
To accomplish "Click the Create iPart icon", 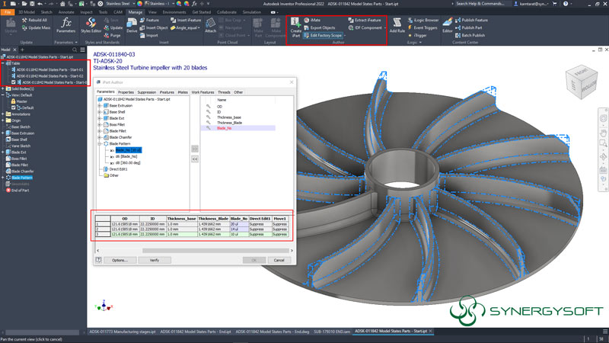I will coord(295,25).
